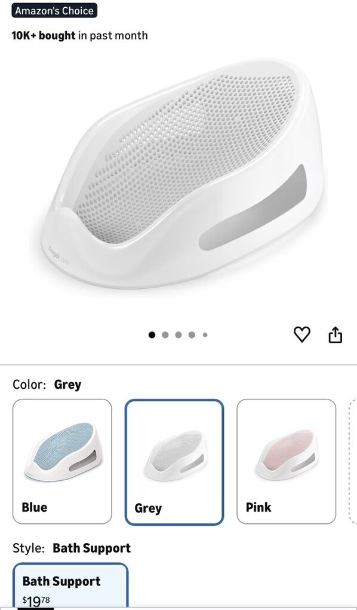Jump to the third image dot
The image size is (357, 610).
tap(178, 334)
